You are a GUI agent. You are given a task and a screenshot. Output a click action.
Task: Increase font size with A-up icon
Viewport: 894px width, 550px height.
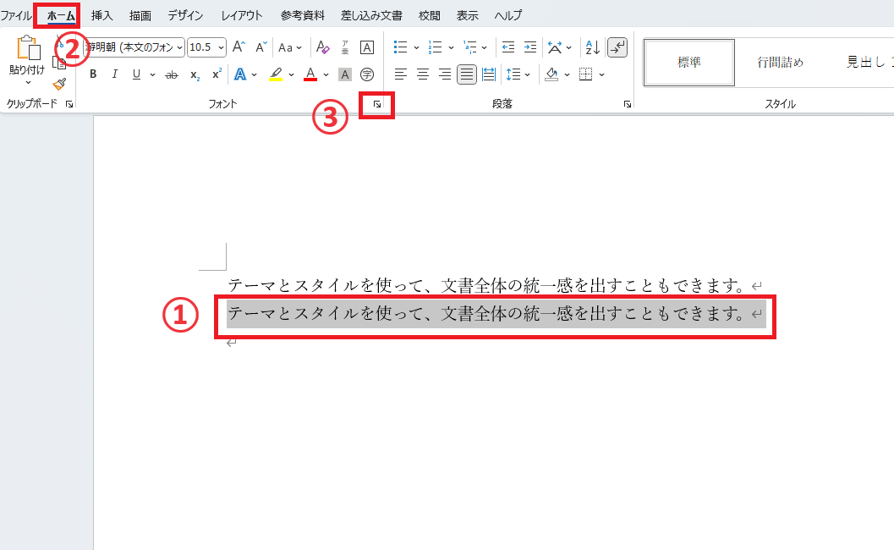click(x=239, y=47)
